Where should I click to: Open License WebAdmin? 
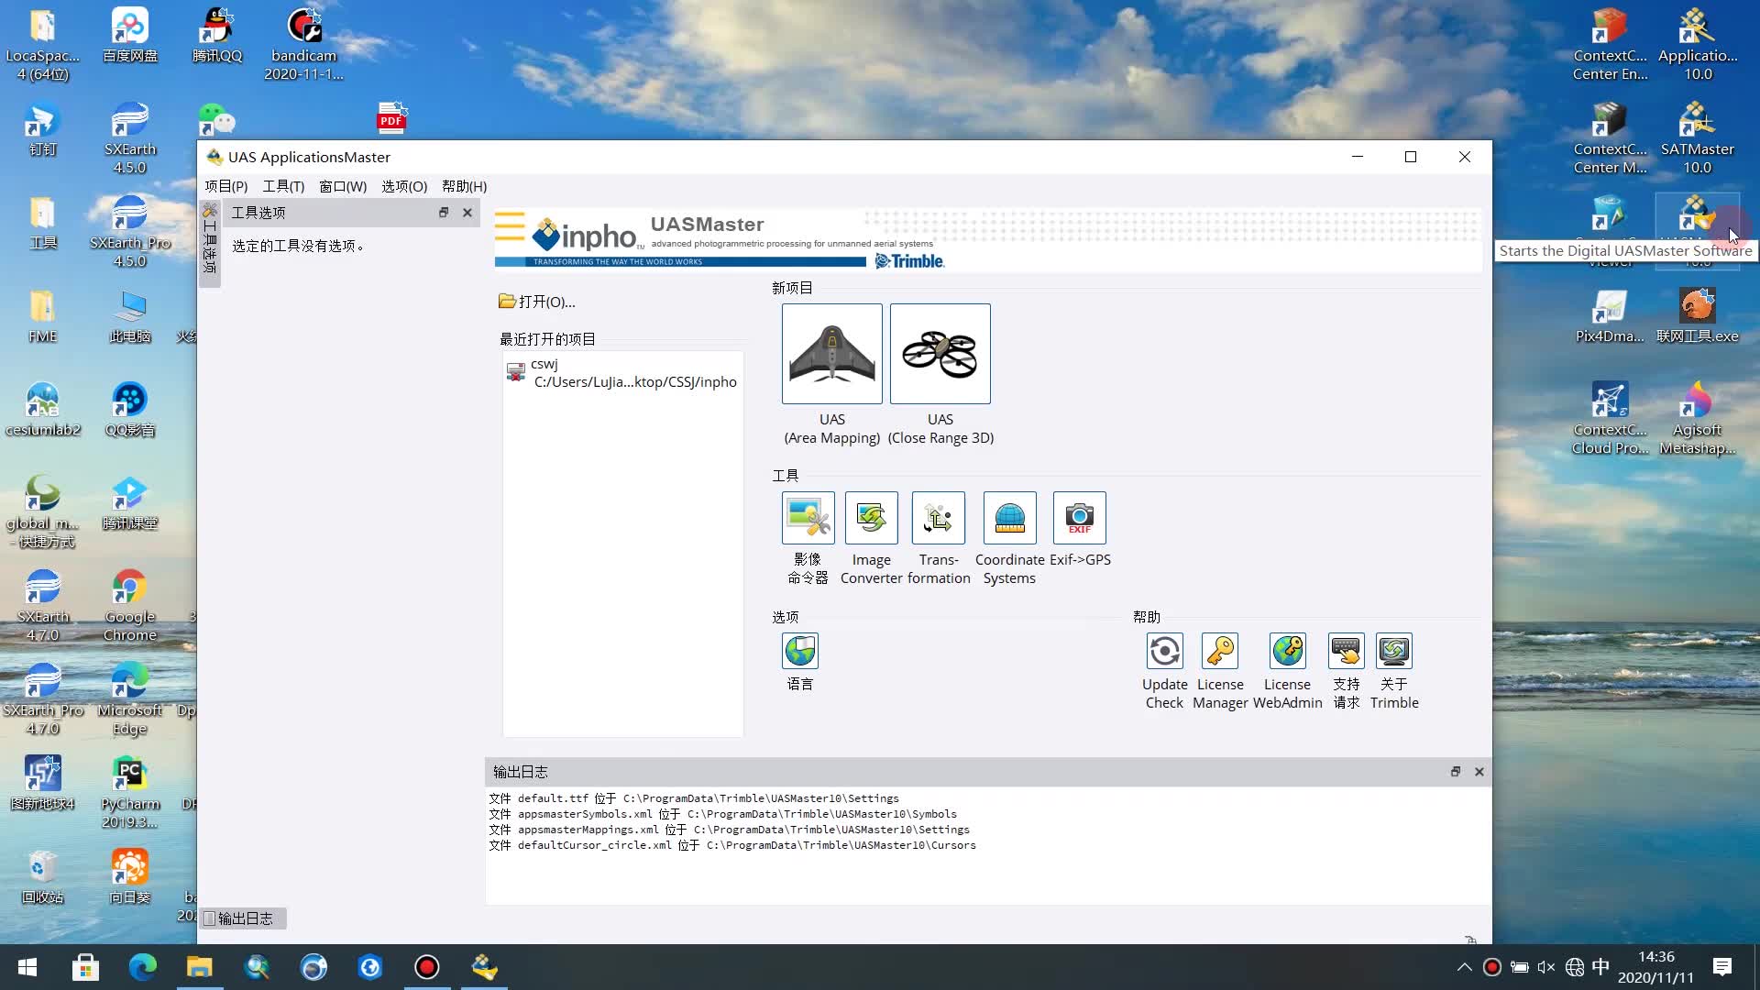click(1287, 651)
